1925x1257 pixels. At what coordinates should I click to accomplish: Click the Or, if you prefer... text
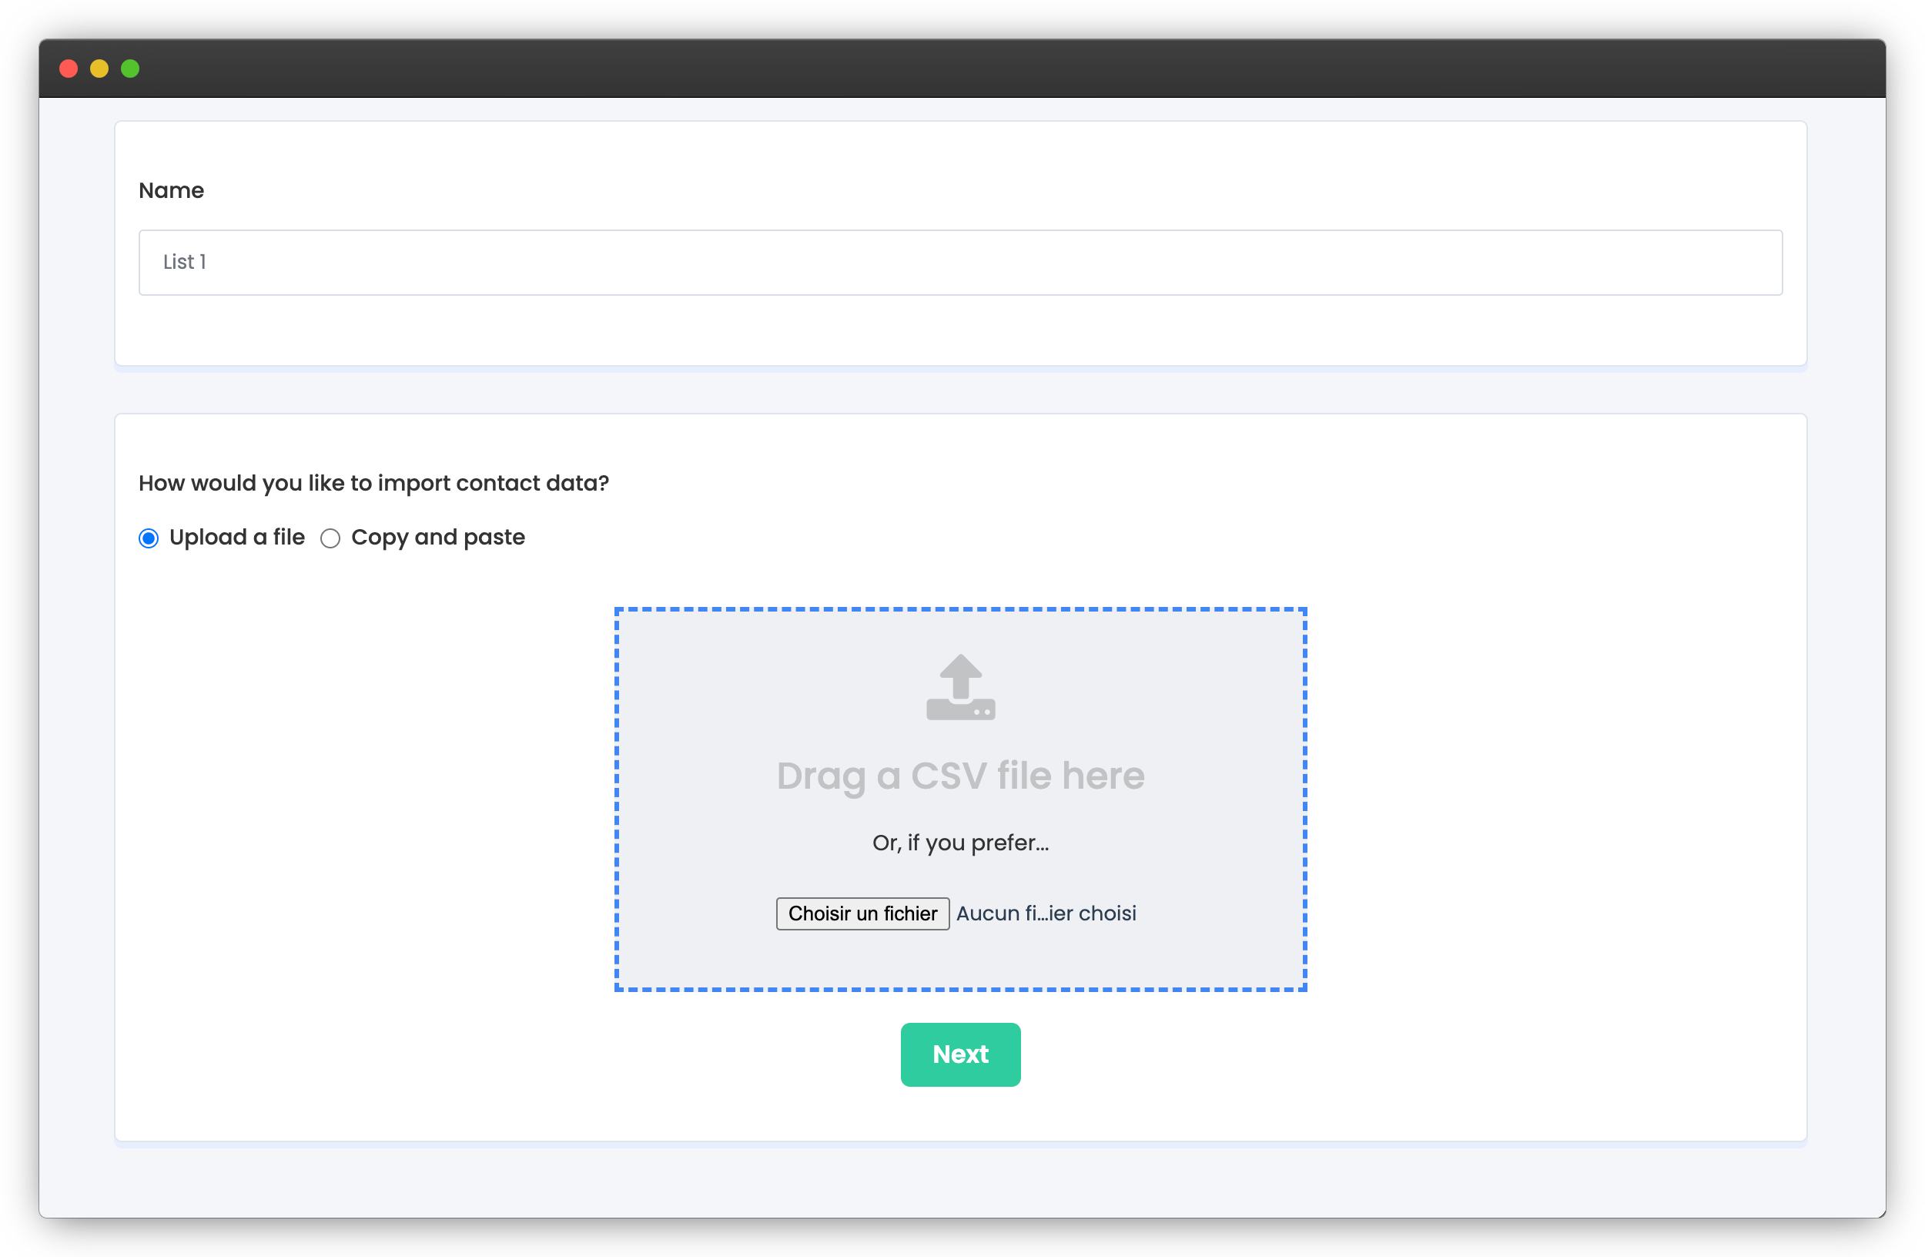click(x=960, y=843)
